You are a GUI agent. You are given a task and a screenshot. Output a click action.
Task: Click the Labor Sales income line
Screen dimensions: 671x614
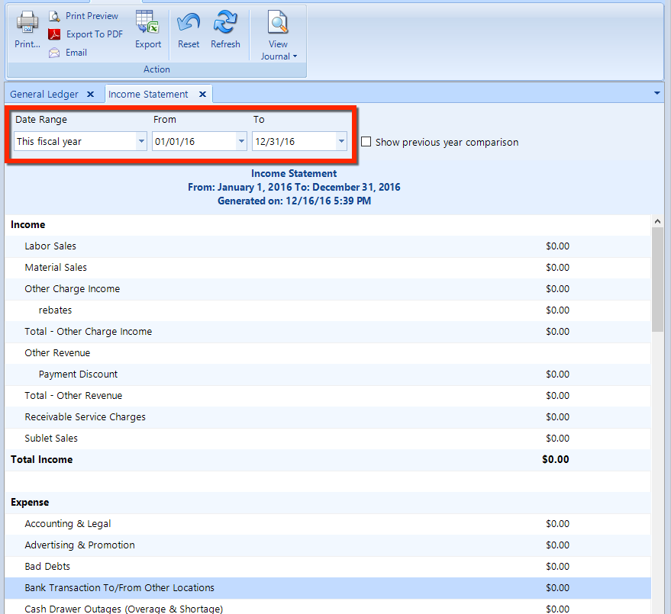tap(50, 246)
